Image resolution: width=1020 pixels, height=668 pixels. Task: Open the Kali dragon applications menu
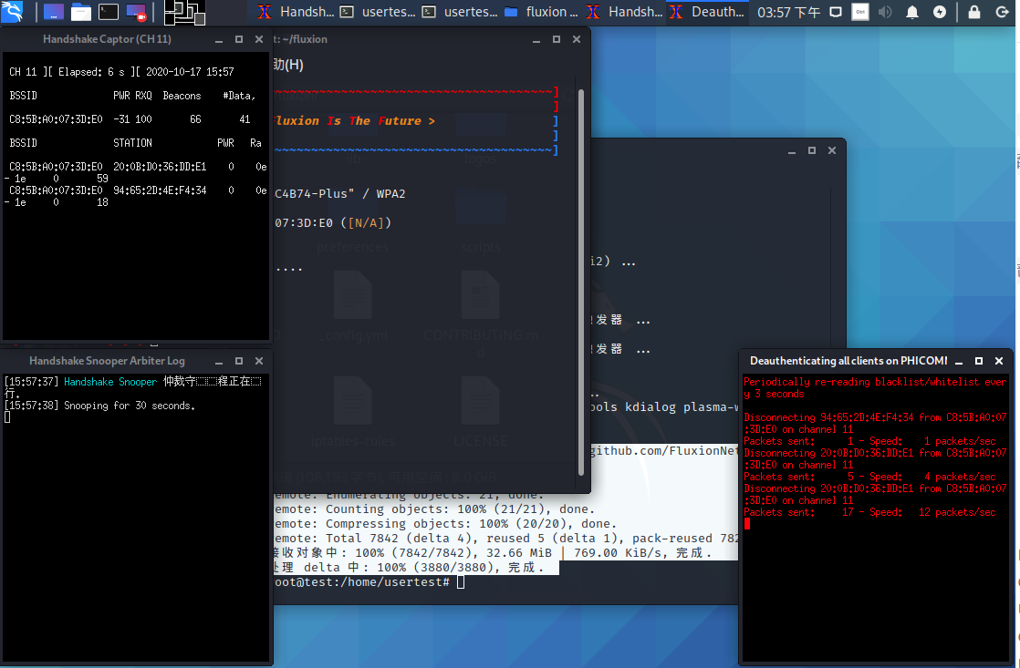tap(13, 11)
